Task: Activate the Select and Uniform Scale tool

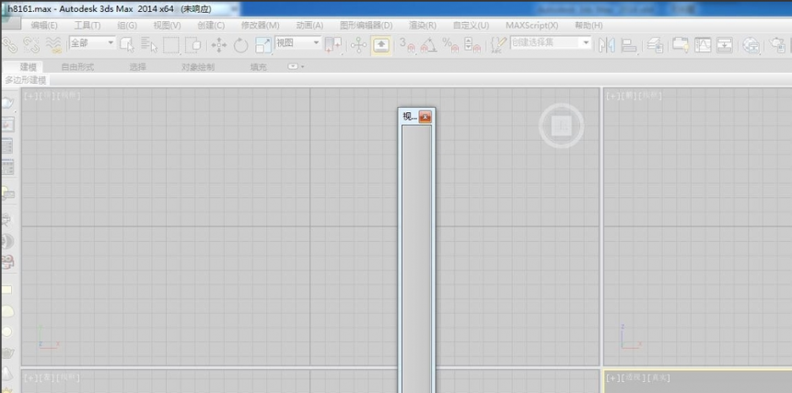Action: [263, 45]
